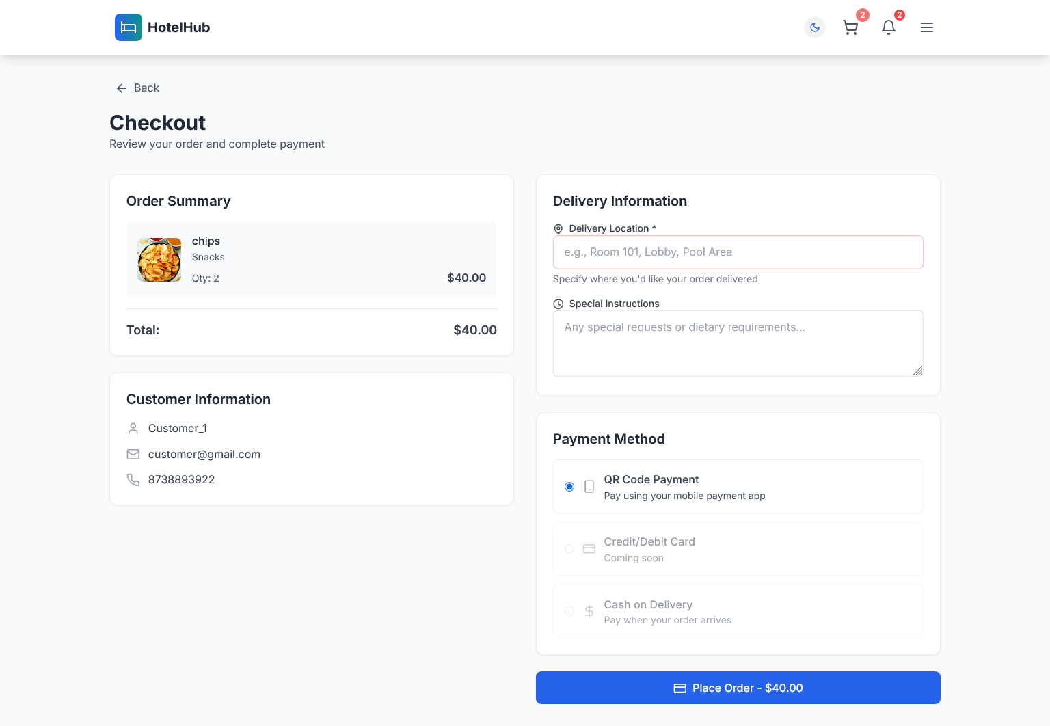Click the mobile phone icon for QR payment

tap(589, 487)
